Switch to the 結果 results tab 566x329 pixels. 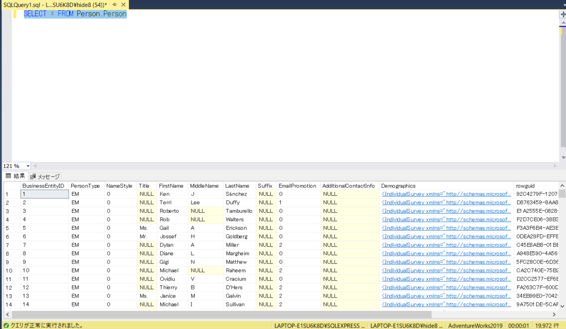(15, 176)
